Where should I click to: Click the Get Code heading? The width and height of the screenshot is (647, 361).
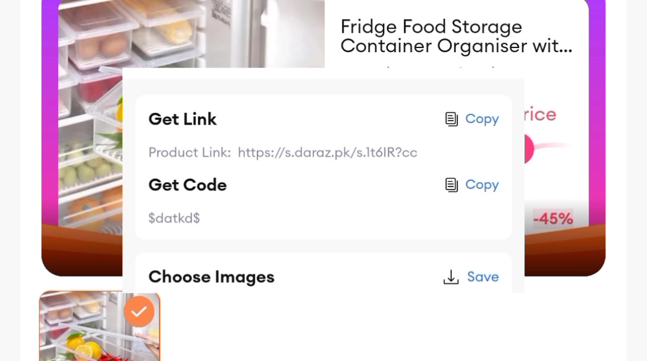(187, 185)
